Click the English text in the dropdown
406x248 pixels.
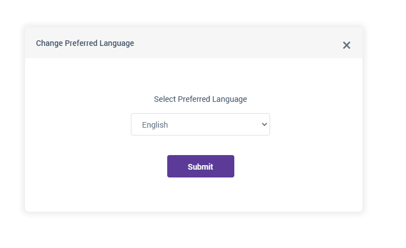click(155, 125)
